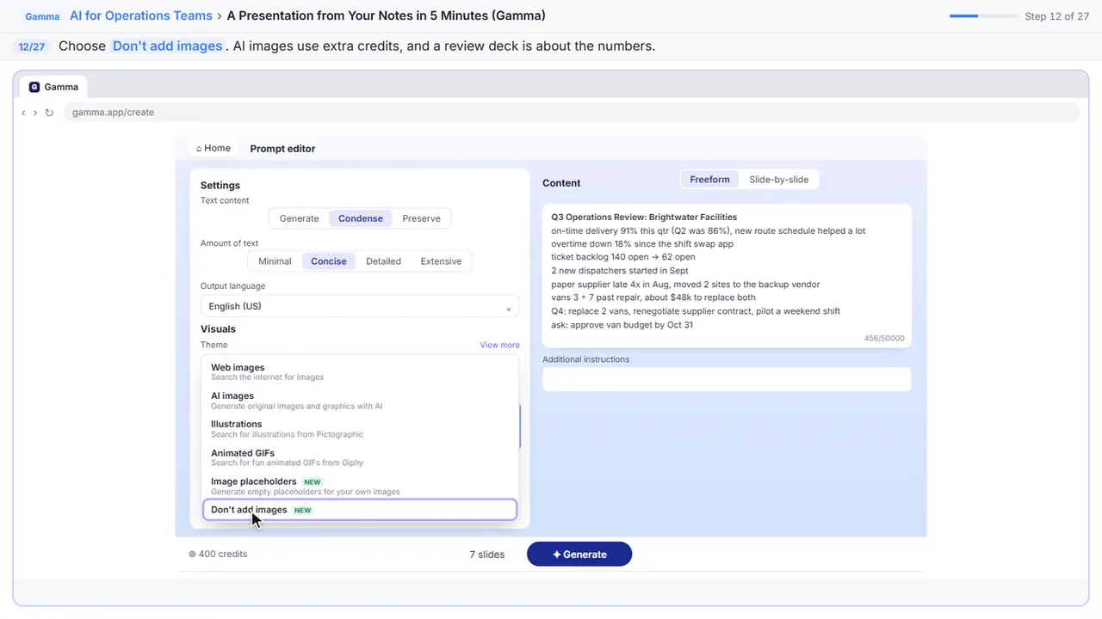The image size is (1102, 619).
Task: Switch content mode to Freeform
Action: tap(709, 180)
